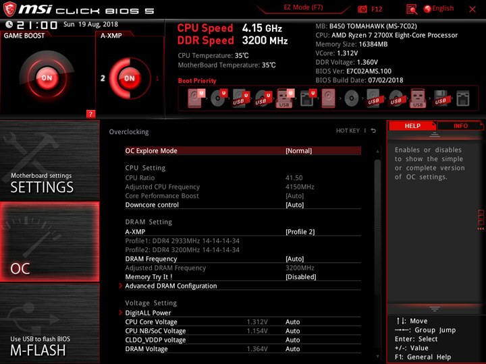
Task: Choose A-XMP profile number 1
Action: pos(157,78)
